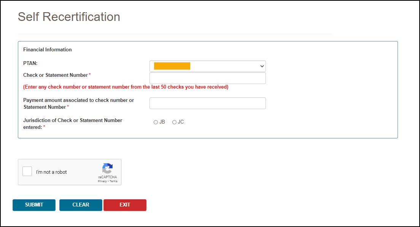
Task: Click the red EXIT button
Action: coord(125,205)
